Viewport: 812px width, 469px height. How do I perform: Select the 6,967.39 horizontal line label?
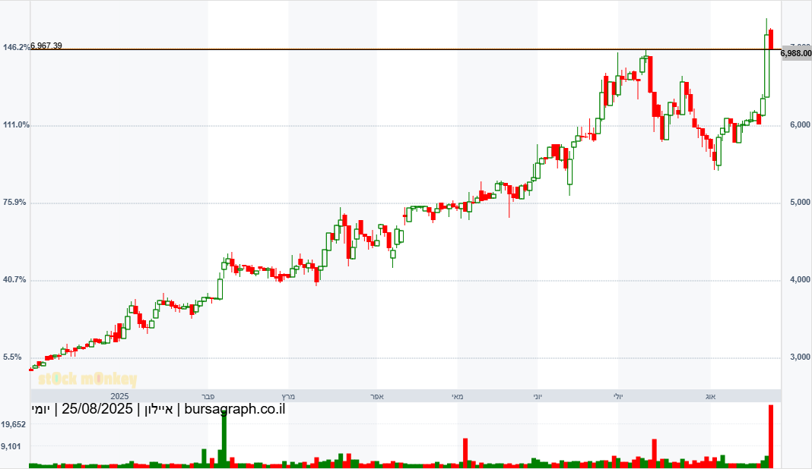pyautogui.click(x=46, y=46)
